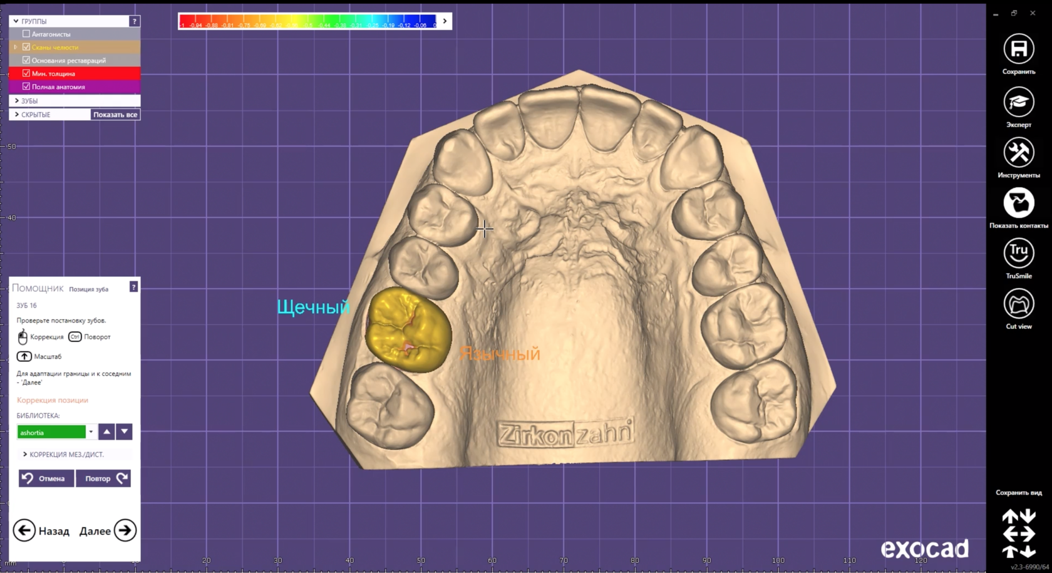The width and height of the screenshot is (1052, 573).
Task: Click the Сохранить вид arrows icon
Action: [x=1018, y=533]
